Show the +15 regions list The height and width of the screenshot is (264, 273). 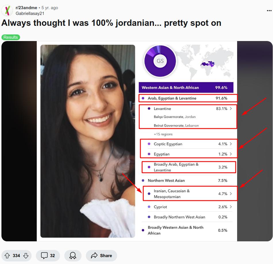(163, 134)
